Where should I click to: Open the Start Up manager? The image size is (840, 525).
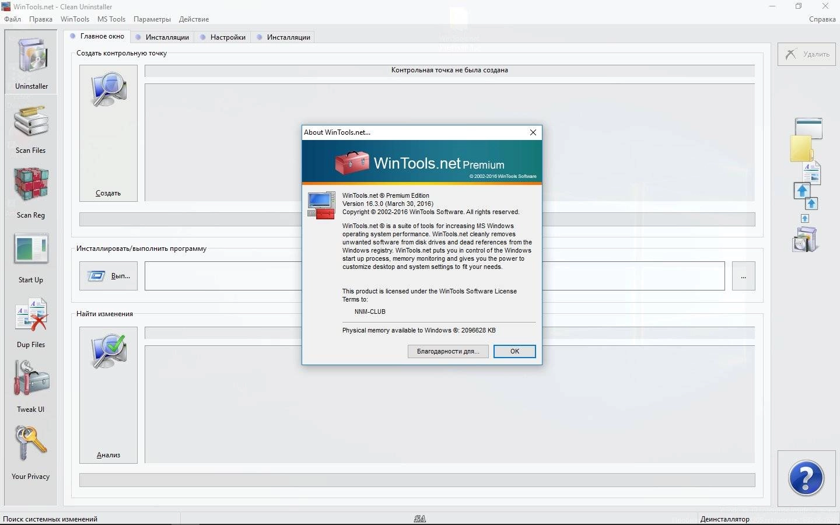(x=31, y=258)
